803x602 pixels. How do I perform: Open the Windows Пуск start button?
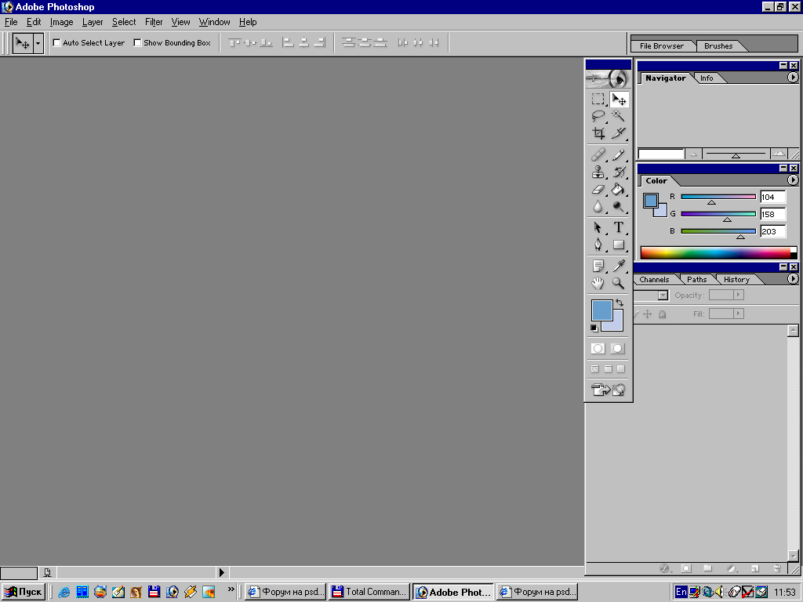[23, 592]
